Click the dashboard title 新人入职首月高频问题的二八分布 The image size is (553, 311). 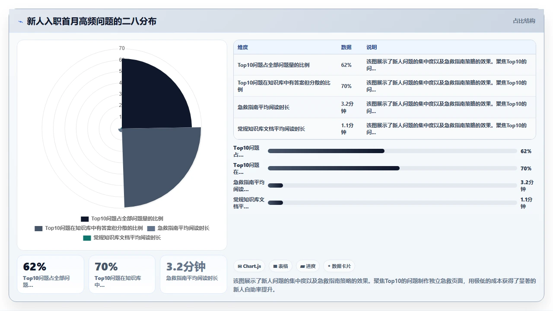(92, 21)
